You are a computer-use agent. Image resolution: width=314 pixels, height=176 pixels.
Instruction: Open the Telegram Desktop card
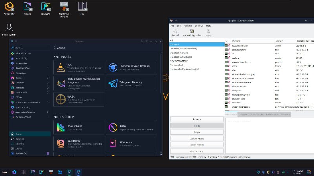[131, 83]
